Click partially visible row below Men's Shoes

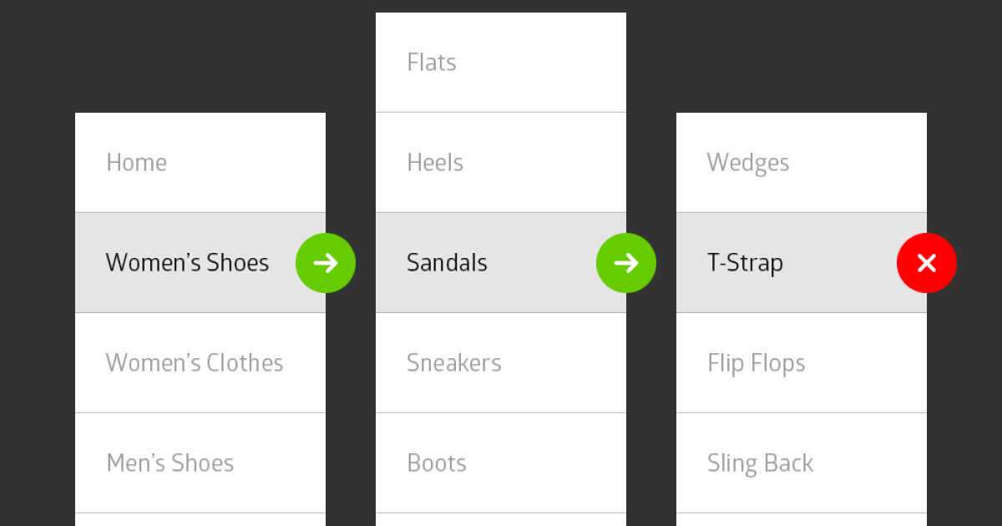(200, 520)
